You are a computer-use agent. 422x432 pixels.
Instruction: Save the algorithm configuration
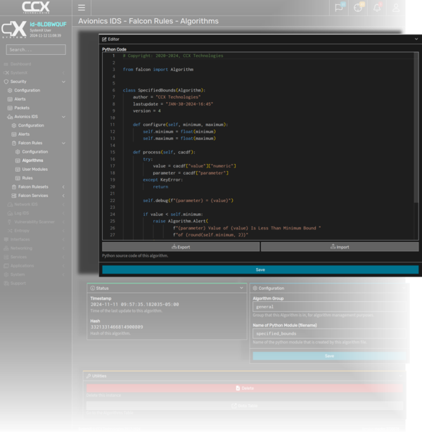[x=328, y=356]
